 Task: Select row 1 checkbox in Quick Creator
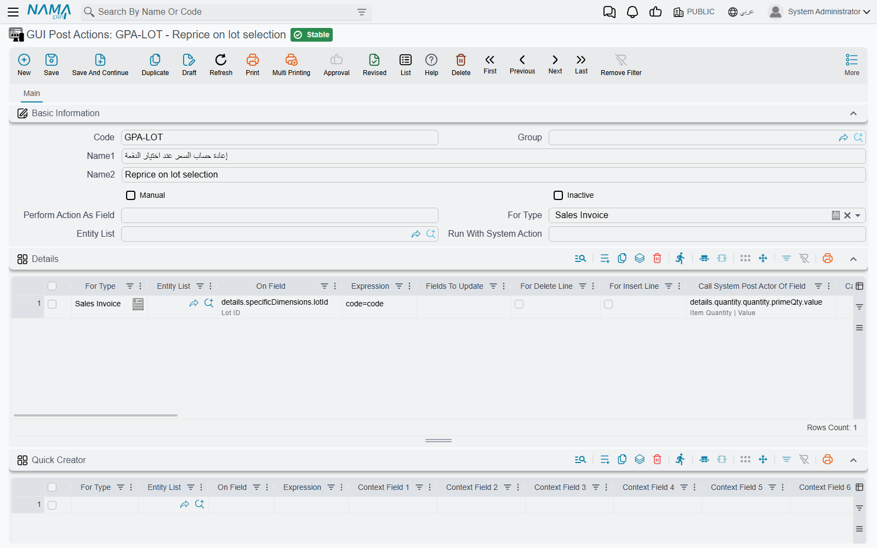[x=52, y=505]
